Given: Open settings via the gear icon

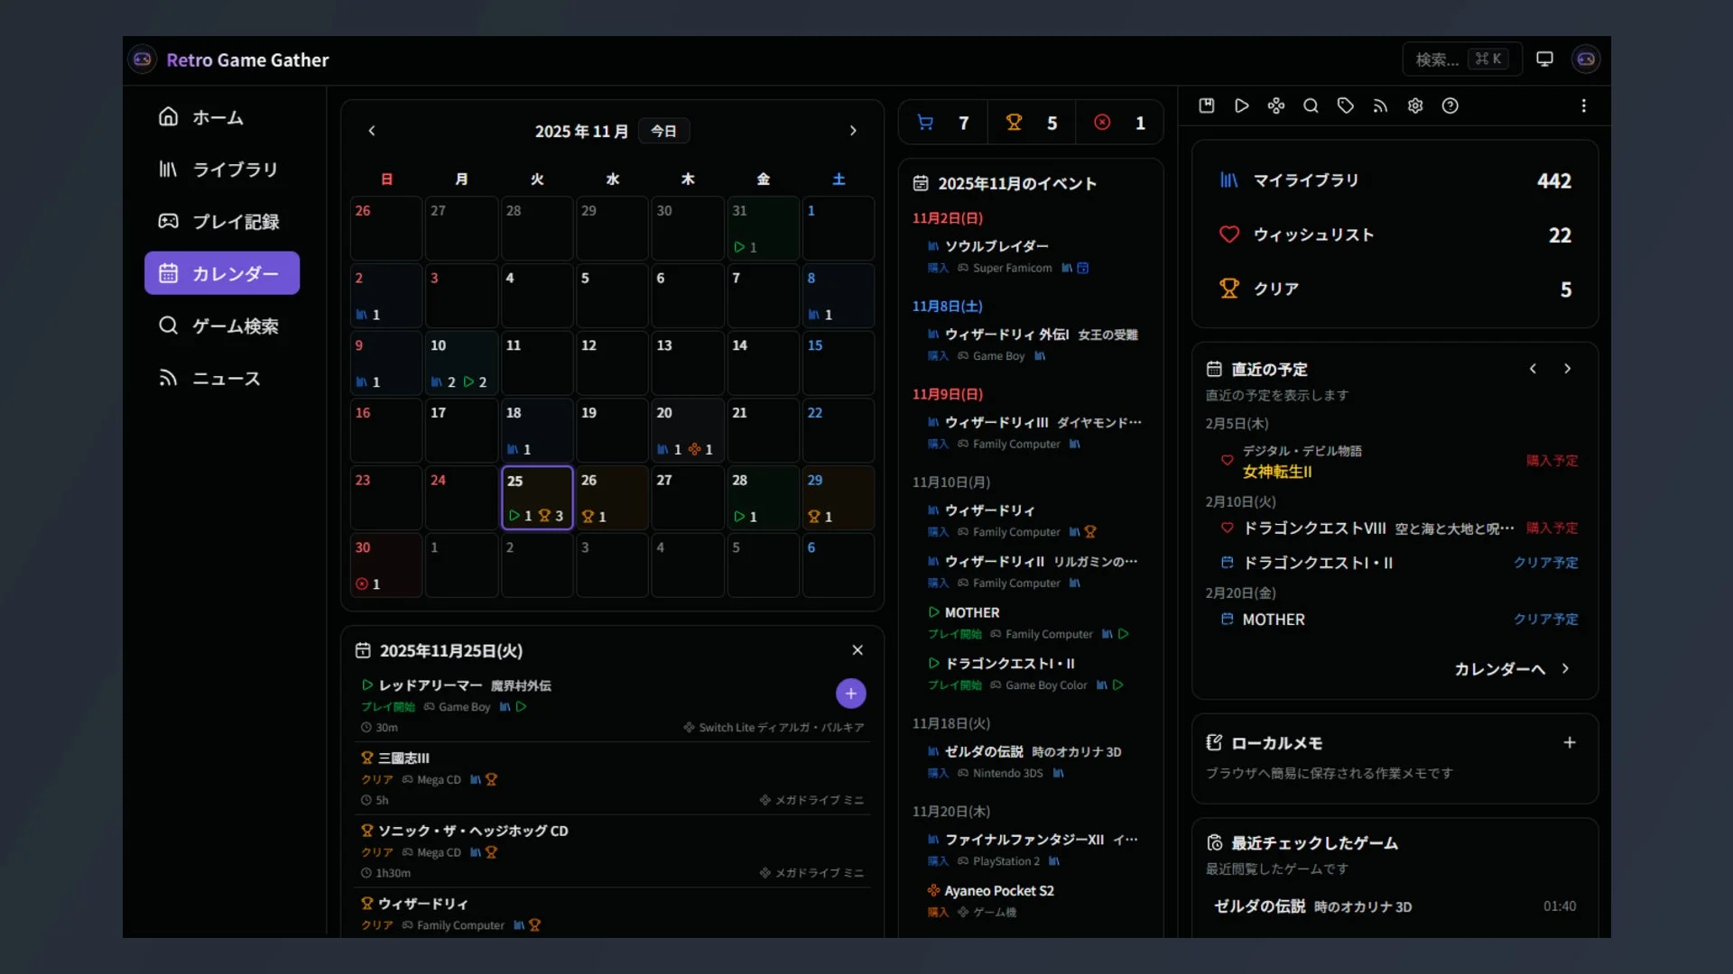Looking at the screenshot, I should click(x=1414, y=106).
